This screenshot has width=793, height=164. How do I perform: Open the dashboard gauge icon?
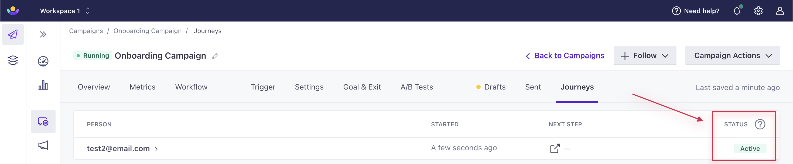click(43, 61)
